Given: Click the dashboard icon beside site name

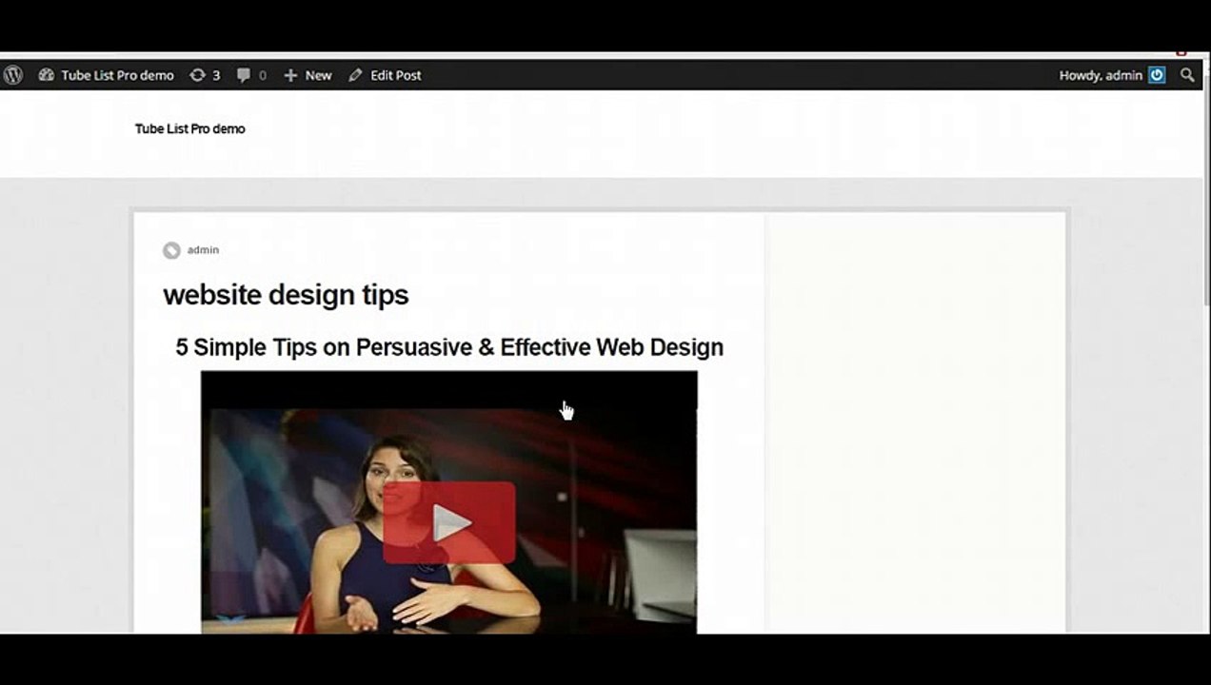Looking at the screenshot, I should [46, 75].
